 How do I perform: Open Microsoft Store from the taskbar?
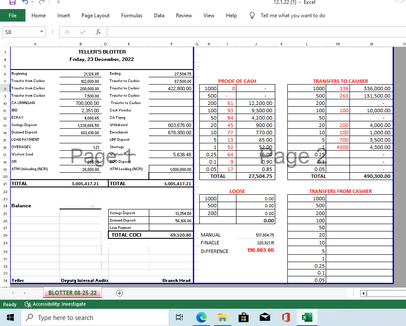point(243,317)
